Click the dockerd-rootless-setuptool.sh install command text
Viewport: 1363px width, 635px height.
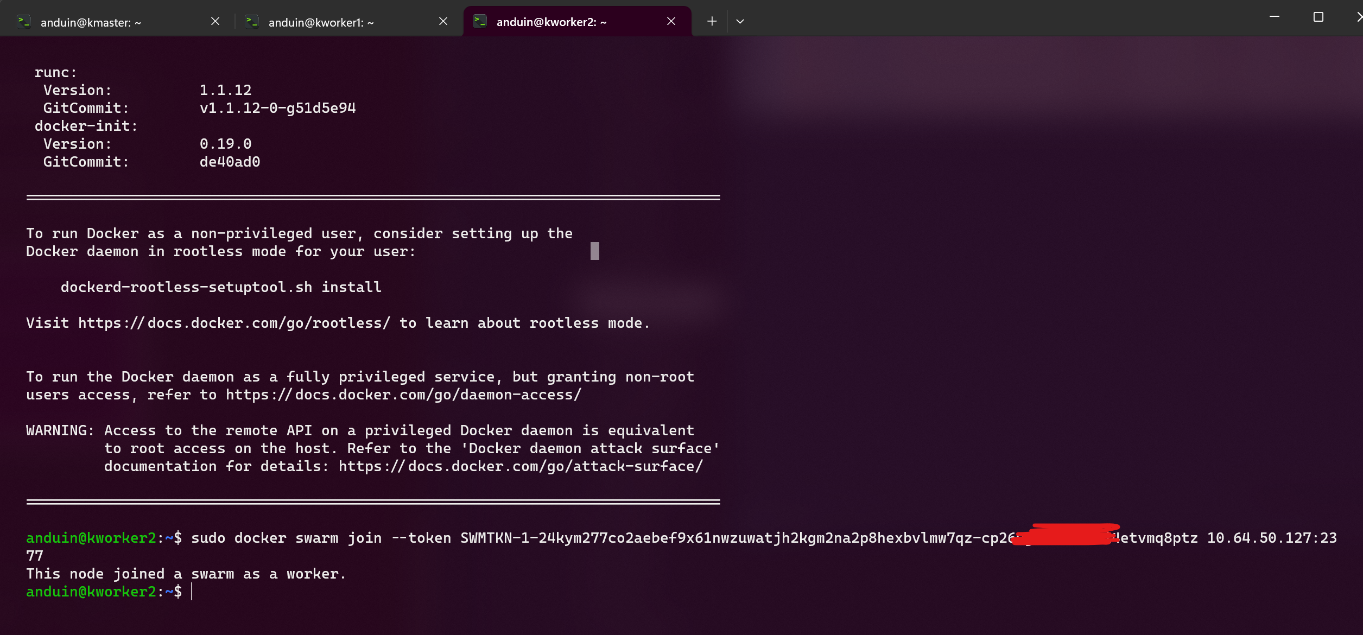tap(221, 288)
